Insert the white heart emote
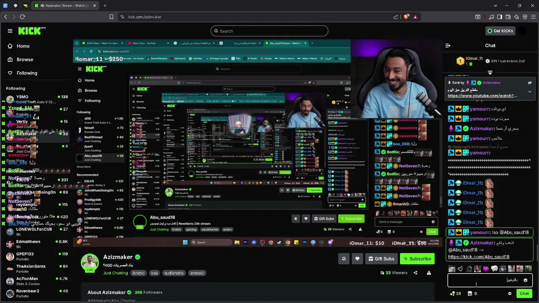 tap(460, 268)
